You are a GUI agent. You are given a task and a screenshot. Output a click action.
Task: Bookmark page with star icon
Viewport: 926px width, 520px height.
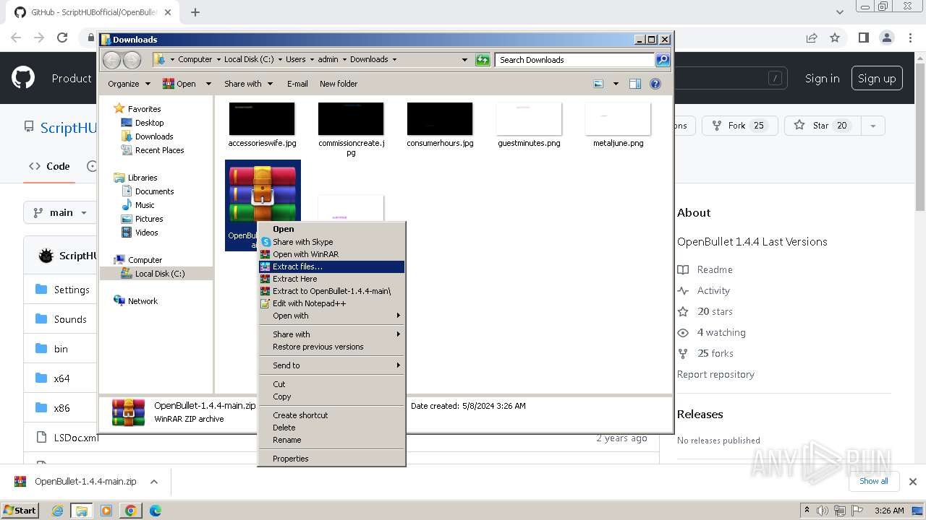pos(835,38)
